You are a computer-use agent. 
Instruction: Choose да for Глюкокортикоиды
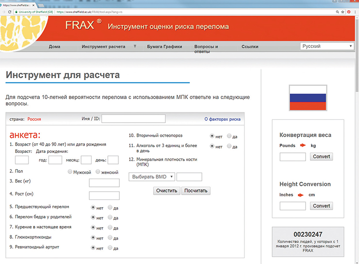(x=110, y=237)
